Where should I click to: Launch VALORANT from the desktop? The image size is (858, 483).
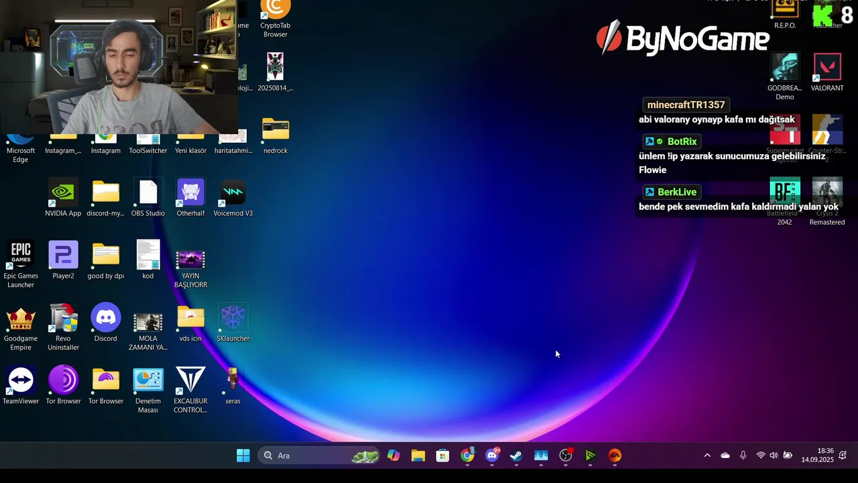pyautogui.click(x=827, y=72)
